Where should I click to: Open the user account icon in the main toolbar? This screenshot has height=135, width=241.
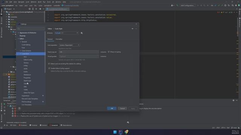[x=172, y=5]
